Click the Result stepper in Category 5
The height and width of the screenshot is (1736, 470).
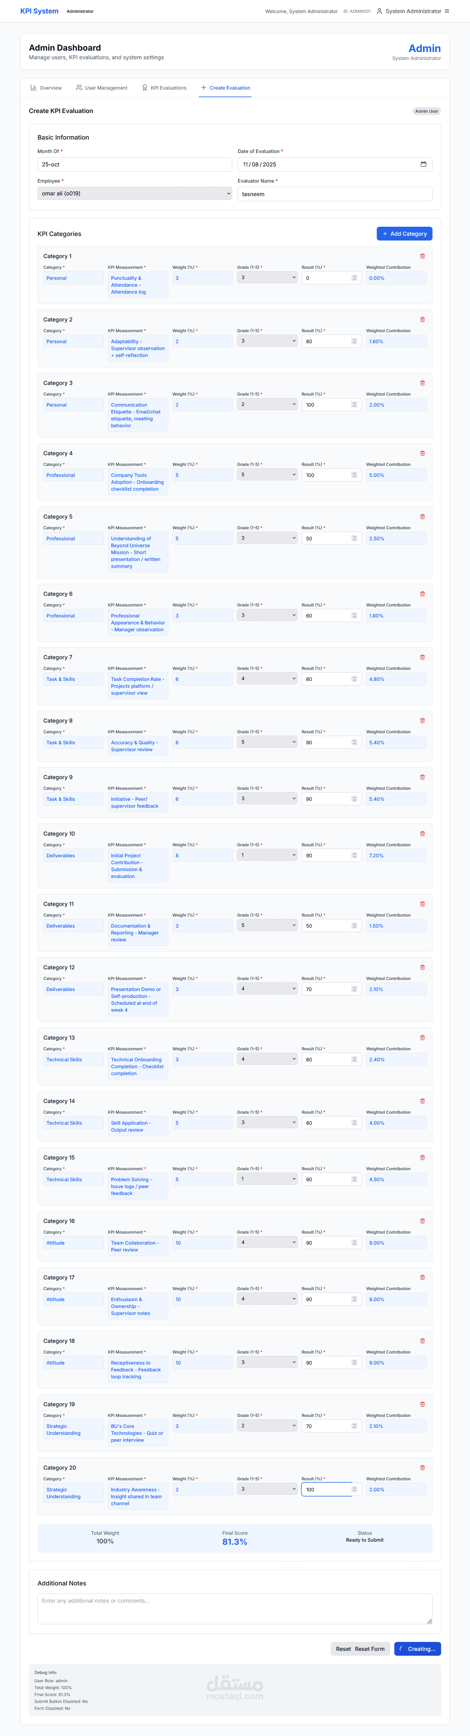354,539
